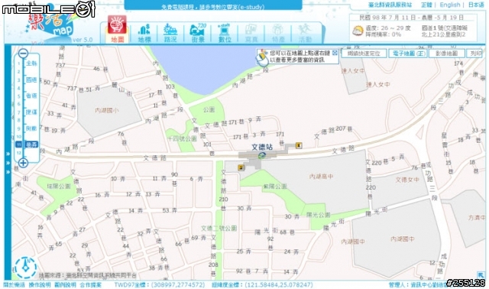This screenshot has height=289, width=489.
Task: Set zoom to 全縣 county level
Action: tap(31, 63)
